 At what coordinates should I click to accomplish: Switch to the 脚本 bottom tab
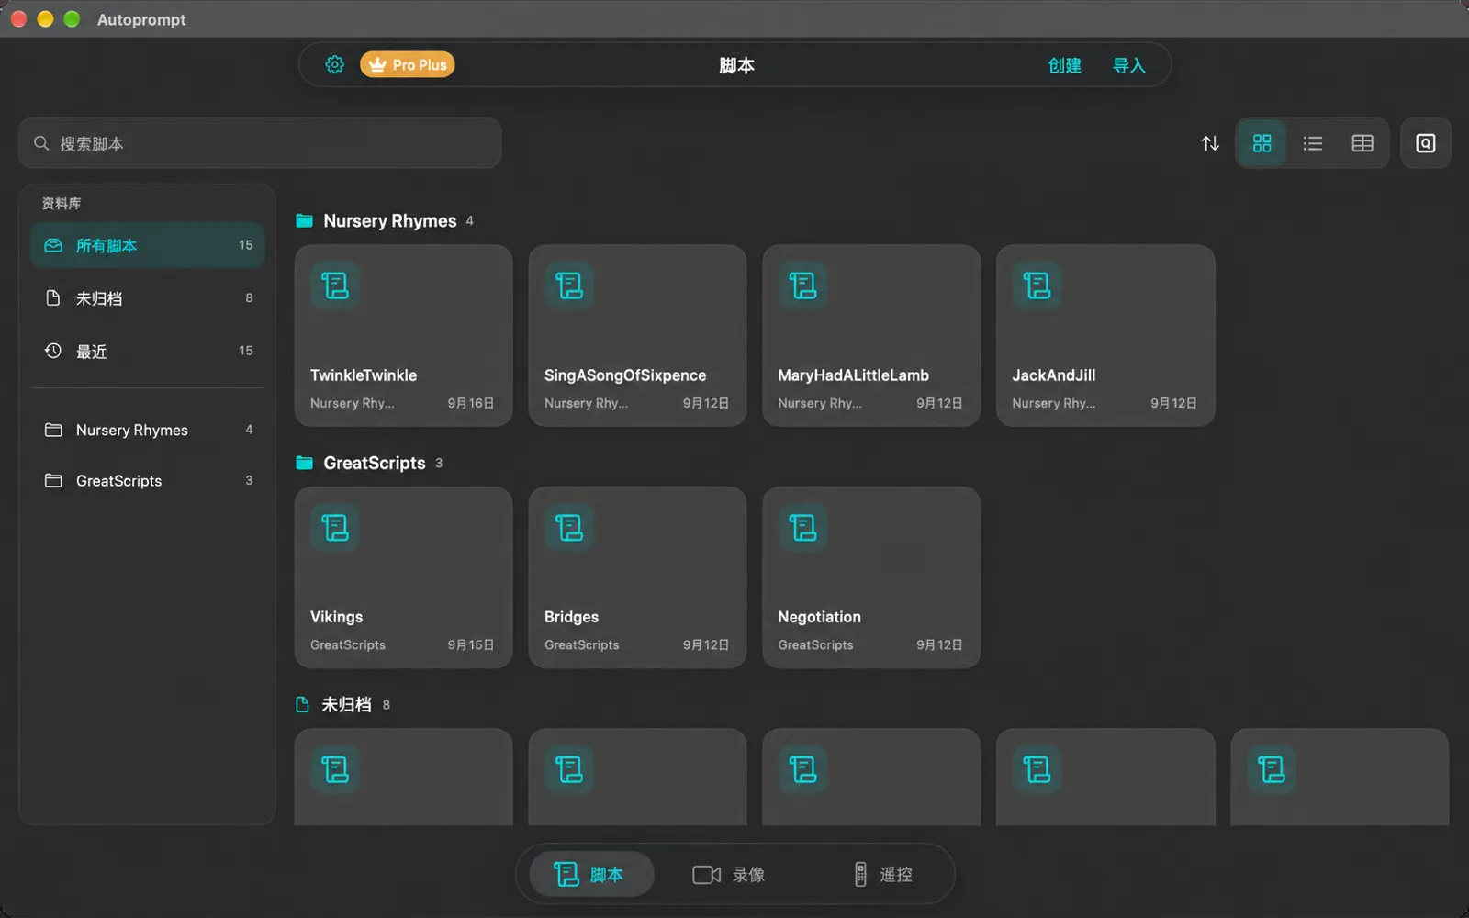point(590,874)
